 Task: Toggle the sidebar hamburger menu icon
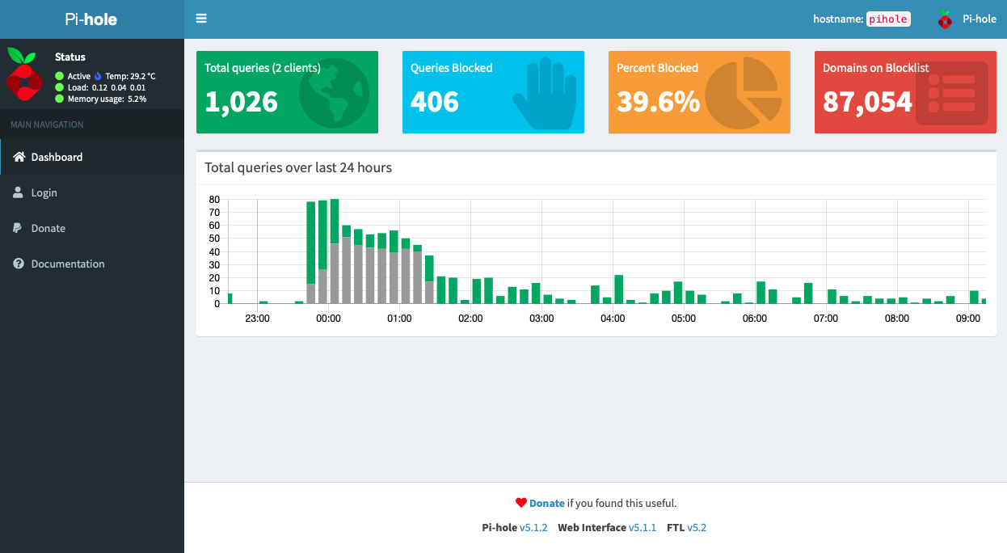click(201, 19)
